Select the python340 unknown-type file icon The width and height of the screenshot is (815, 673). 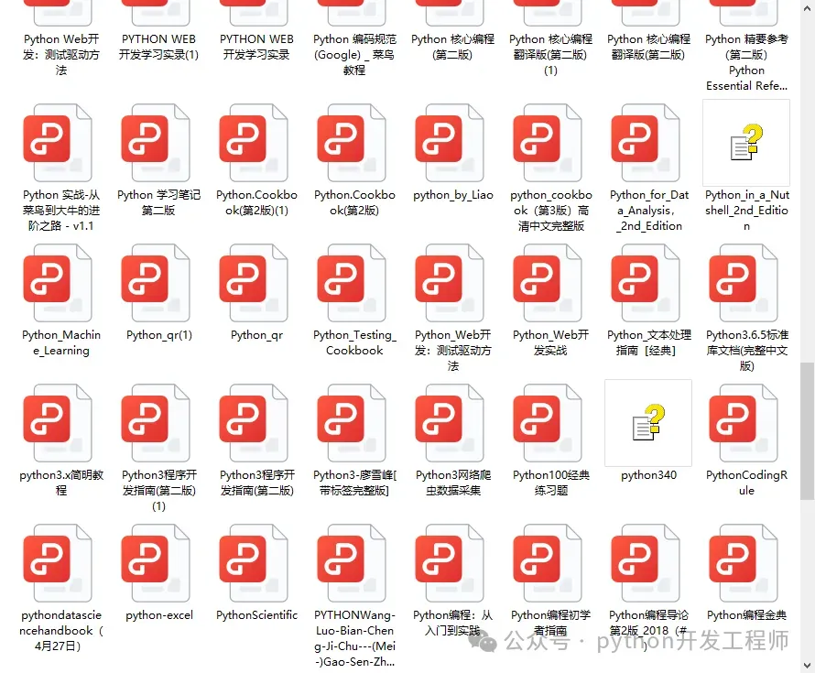point(648,422)
